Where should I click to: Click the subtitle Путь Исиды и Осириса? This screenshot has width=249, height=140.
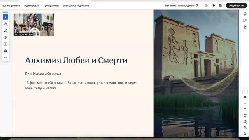pos(43,73)
